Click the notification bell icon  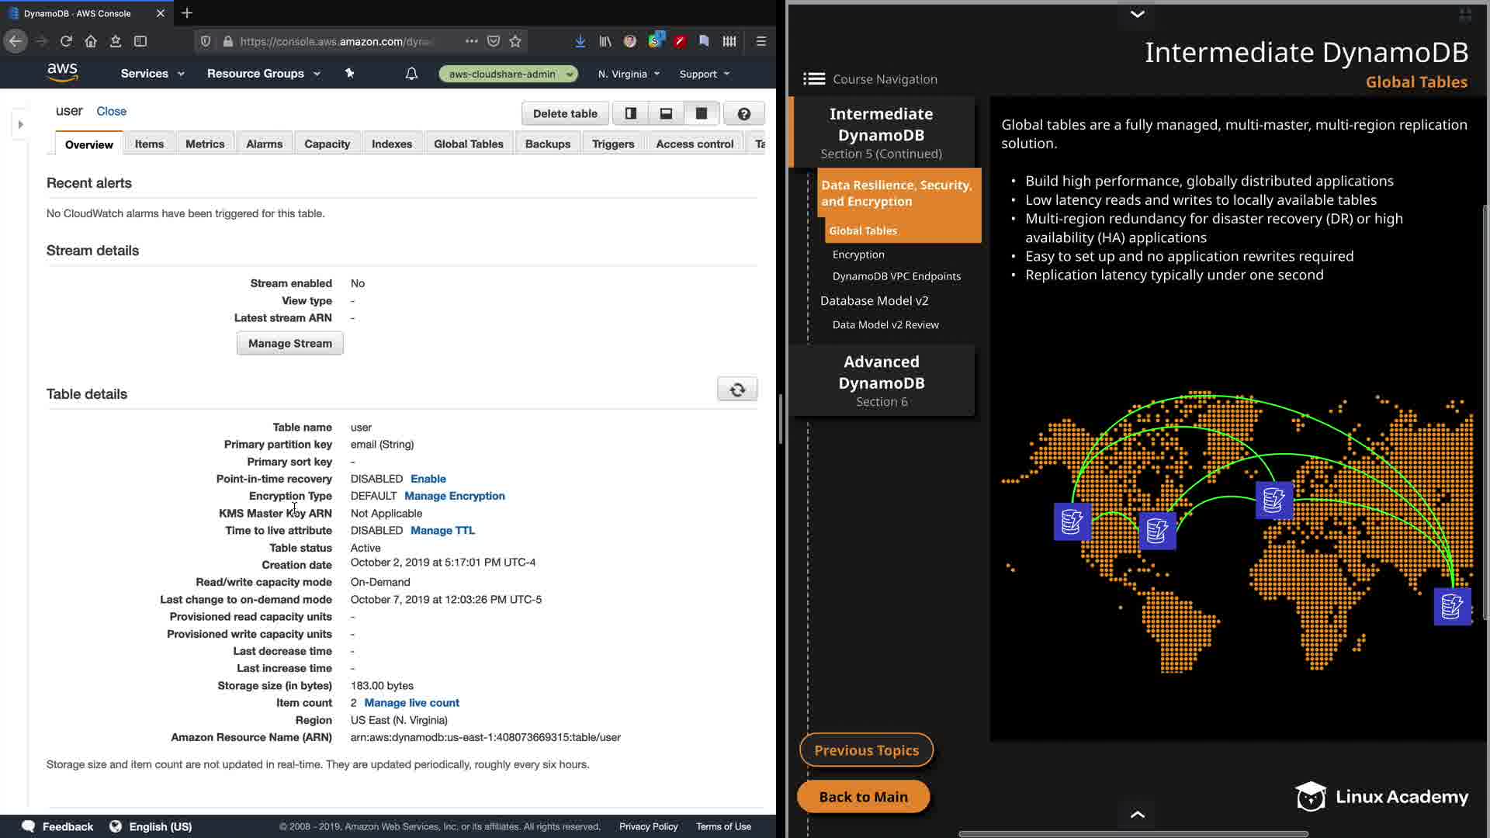click(x=411, y=74)
